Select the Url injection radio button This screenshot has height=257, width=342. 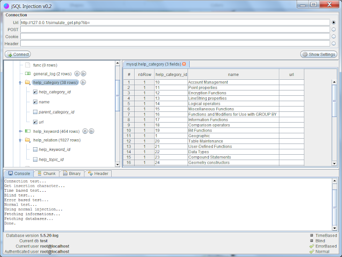click(333, 22)
